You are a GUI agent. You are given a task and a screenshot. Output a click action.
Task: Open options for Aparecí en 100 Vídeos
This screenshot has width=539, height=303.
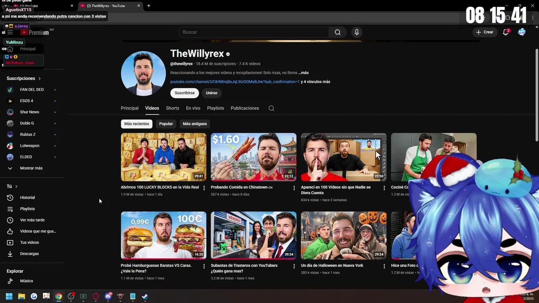[384, 188]
